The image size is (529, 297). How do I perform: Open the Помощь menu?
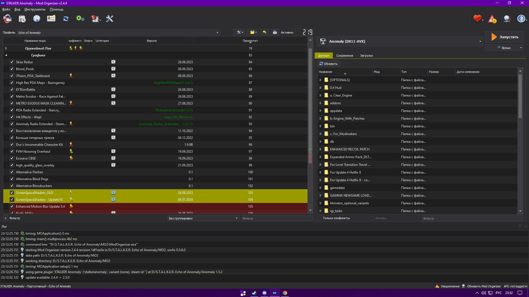point(57,10)
